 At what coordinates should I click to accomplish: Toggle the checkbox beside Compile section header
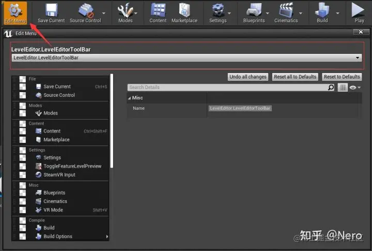(x=23, y=220)
